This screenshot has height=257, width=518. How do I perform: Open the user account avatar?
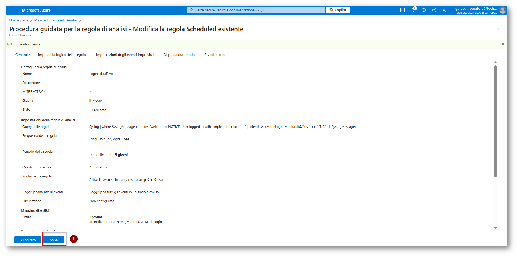pos(503,10)
